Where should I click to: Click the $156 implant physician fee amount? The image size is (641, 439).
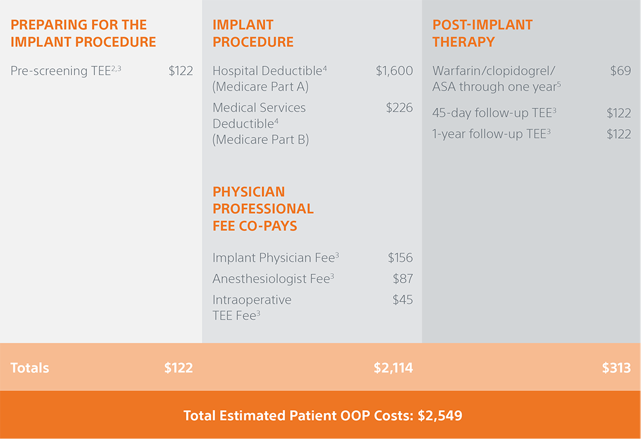point(400,258)
